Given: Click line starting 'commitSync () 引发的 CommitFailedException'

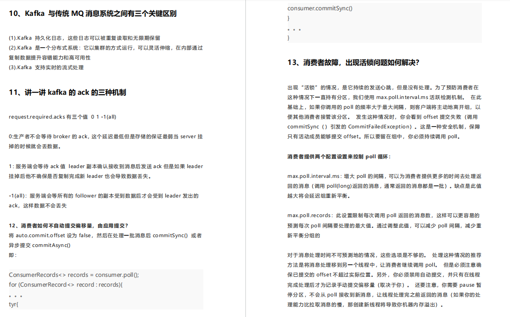Looking at the screenshot, I should click(383, 127).
